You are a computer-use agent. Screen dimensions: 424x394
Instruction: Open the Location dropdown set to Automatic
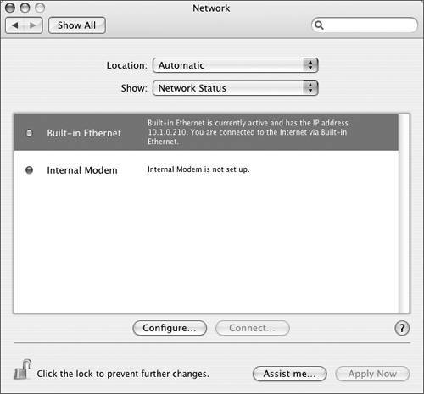click(236, 65)
